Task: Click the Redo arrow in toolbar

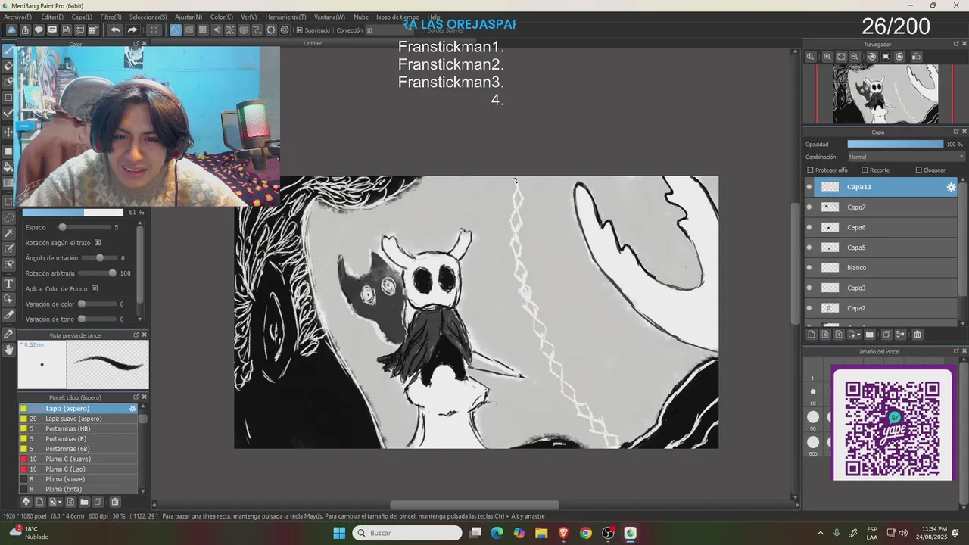Action: click(x=132, y=30)
